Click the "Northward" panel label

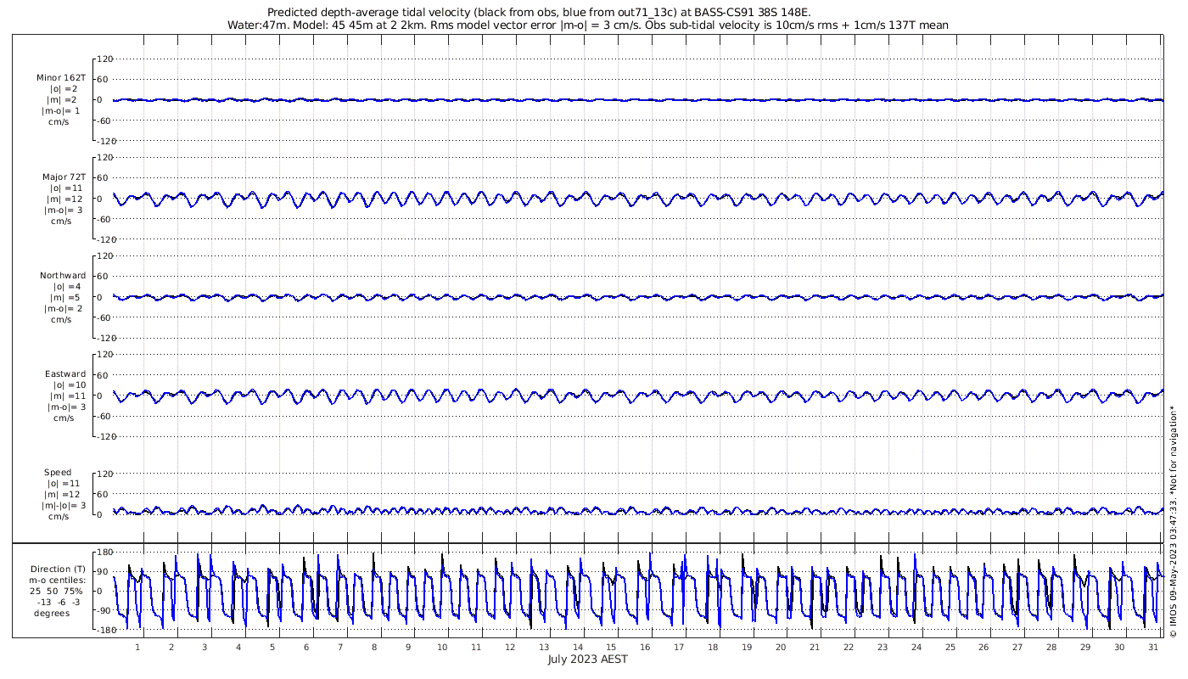coord(63,276)
